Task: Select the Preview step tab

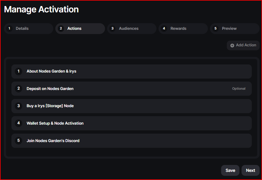Action: tap(234, 29)
